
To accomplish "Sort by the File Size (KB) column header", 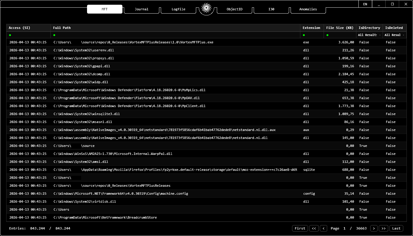I will pyautogui.click(x=340, y=27).
